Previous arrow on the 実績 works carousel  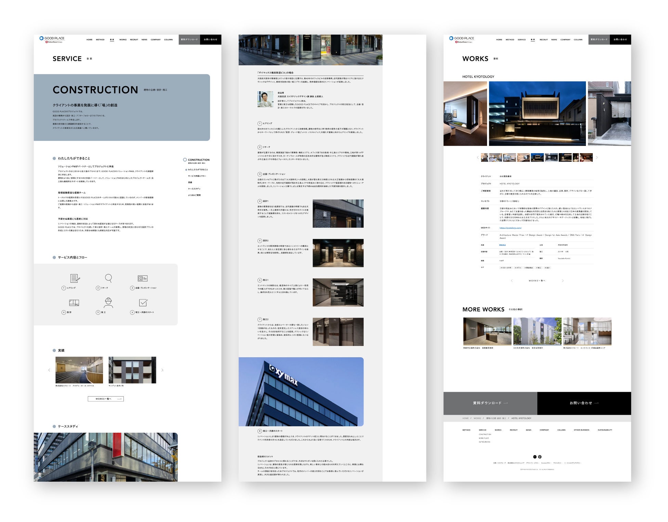coord(49,370)
